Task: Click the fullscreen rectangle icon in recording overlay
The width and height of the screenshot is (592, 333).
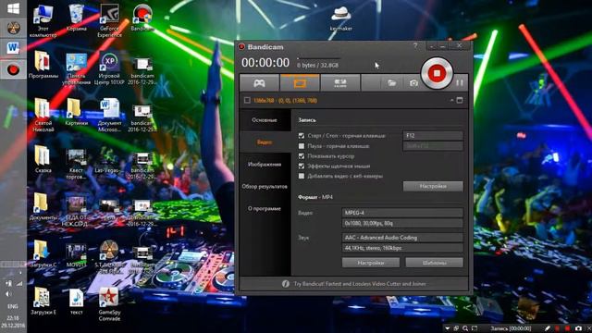Action: pyautogui.click(x=475, y=328)
